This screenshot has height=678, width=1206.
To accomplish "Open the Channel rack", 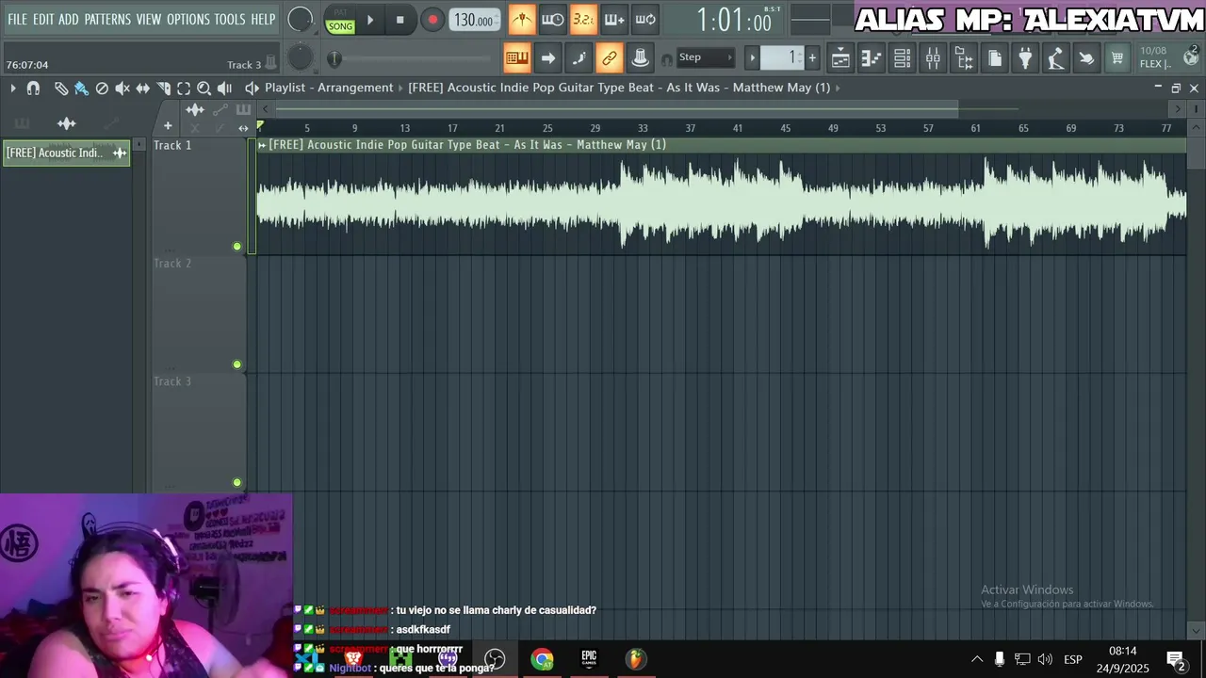I will click(902, 58).
